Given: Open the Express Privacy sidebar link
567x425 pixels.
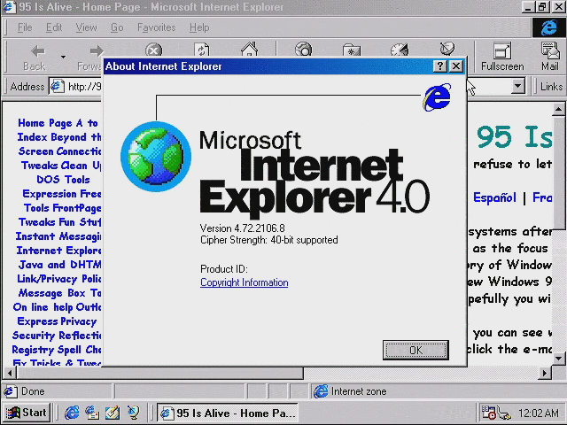Looking at the screenshot, I should pos(57,321).
